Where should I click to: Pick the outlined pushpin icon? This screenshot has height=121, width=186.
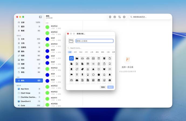77,75
